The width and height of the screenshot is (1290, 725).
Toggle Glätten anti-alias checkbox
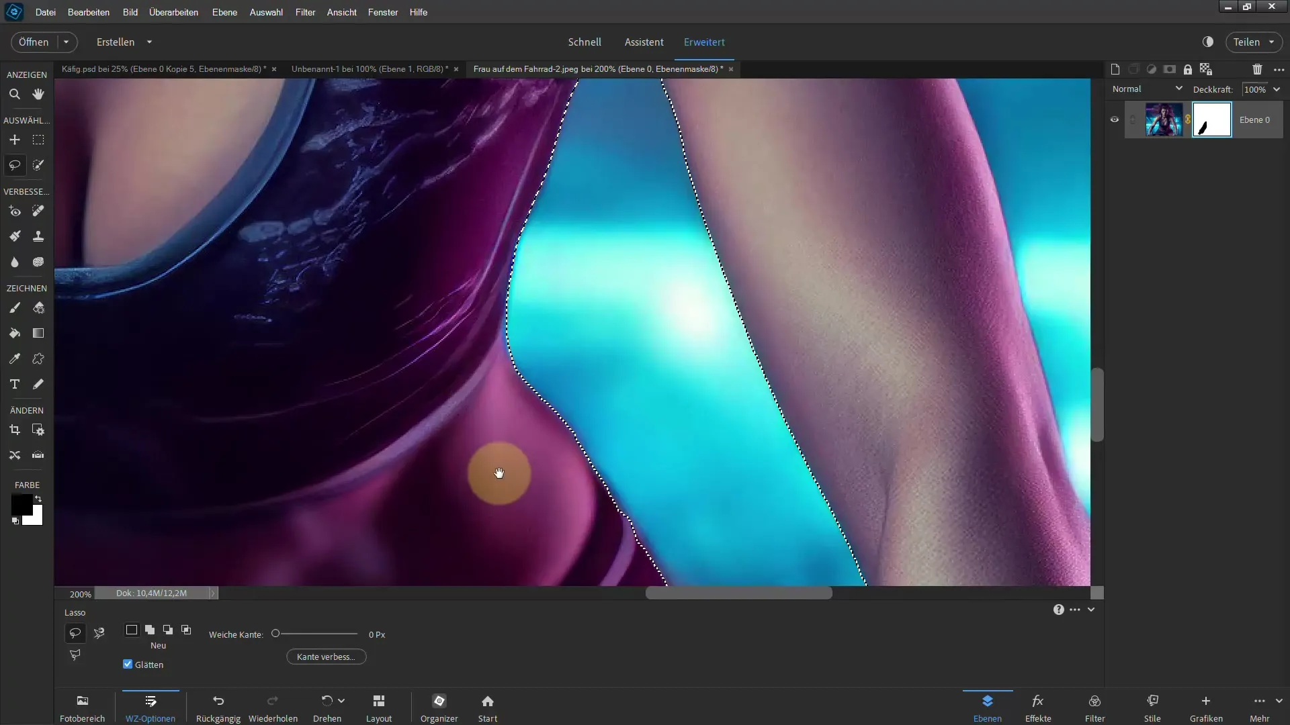point(128,664)
